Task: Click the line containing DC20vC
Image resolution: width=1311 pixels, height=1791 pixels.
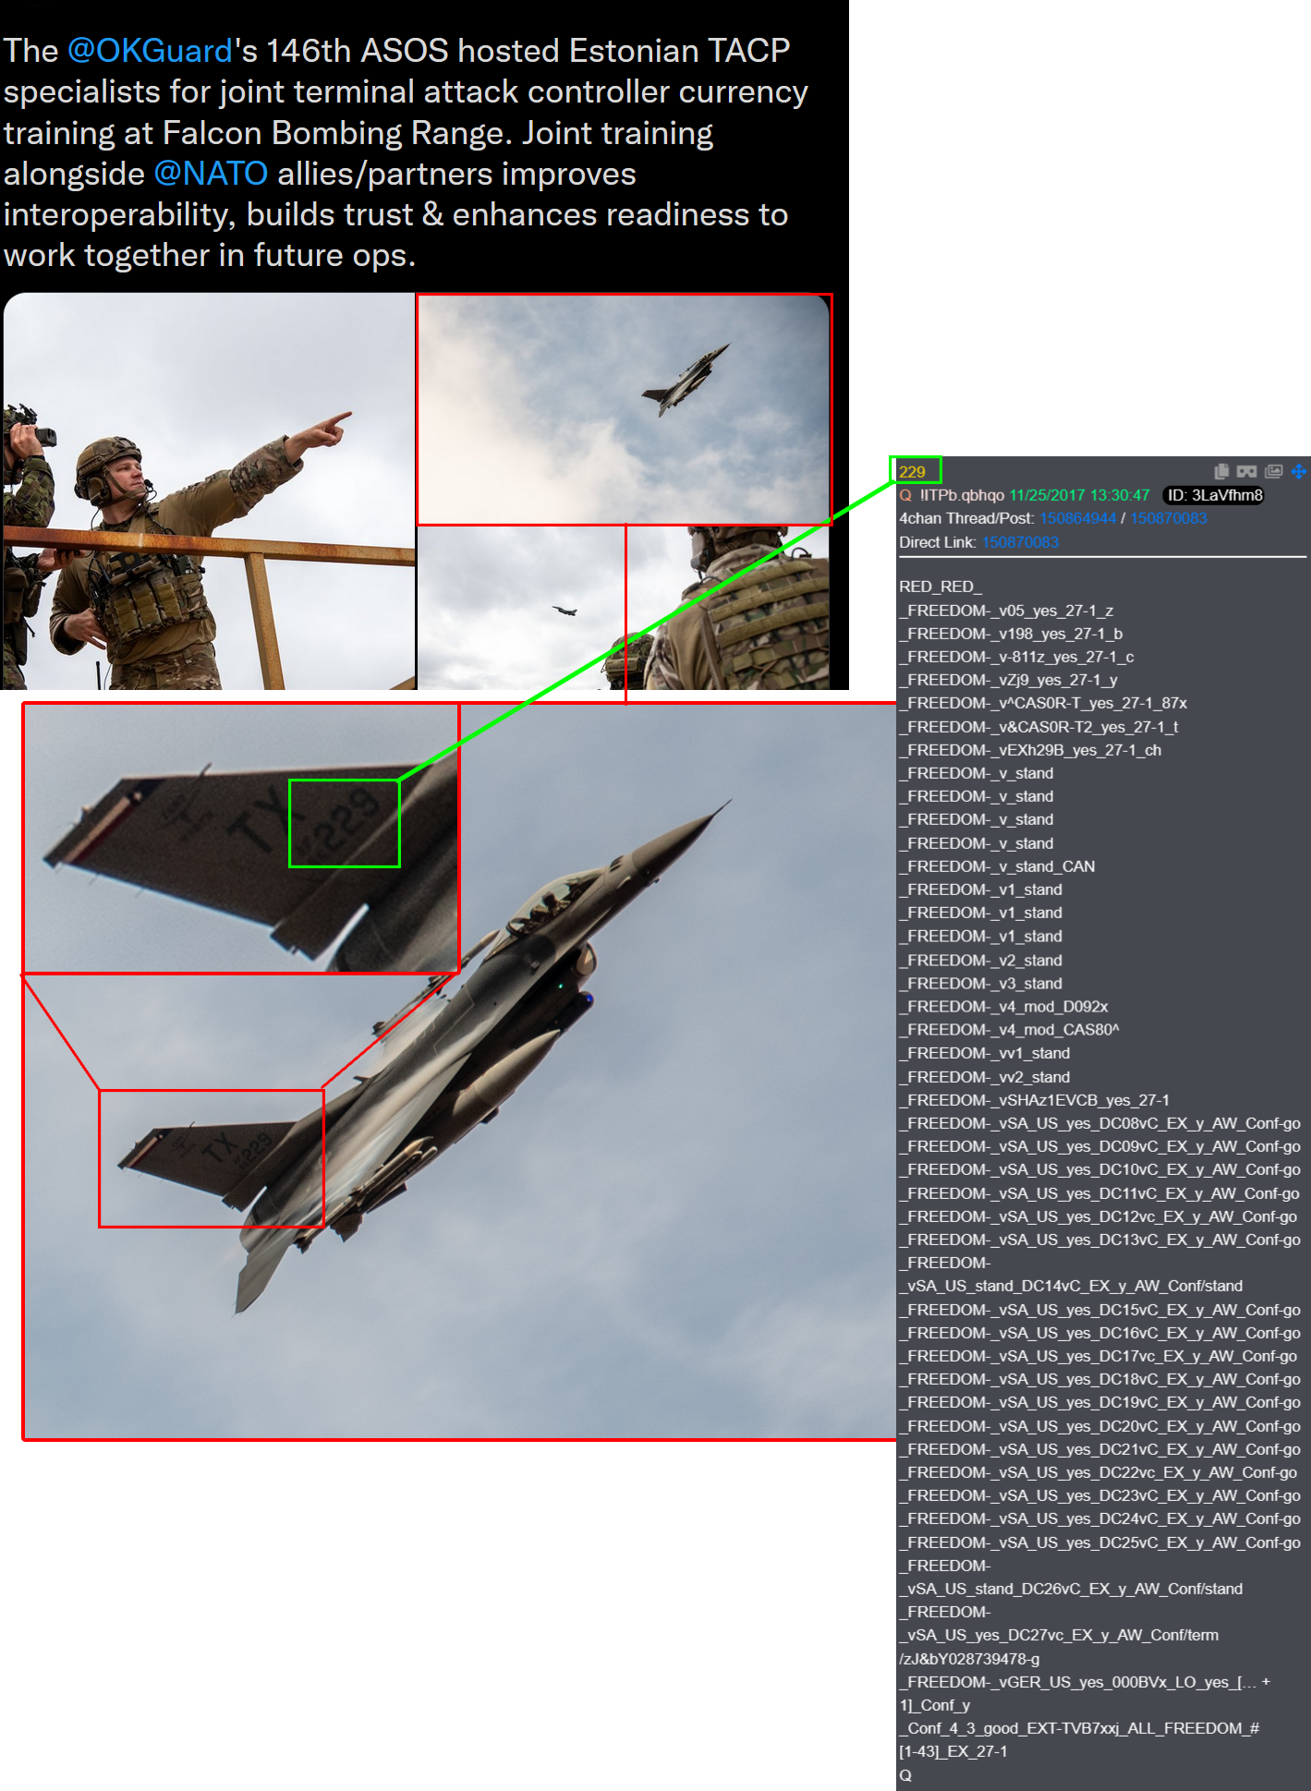Action: (x=1099, y=1426)
